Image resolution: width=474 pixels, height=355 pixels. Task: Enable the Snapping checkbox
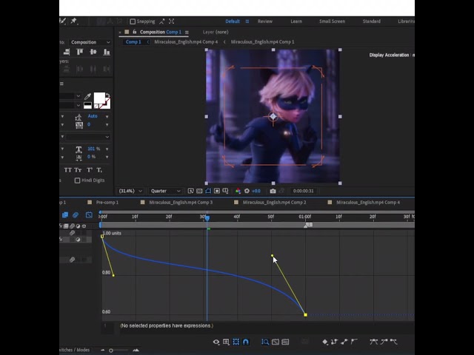[x=133, y=21]
